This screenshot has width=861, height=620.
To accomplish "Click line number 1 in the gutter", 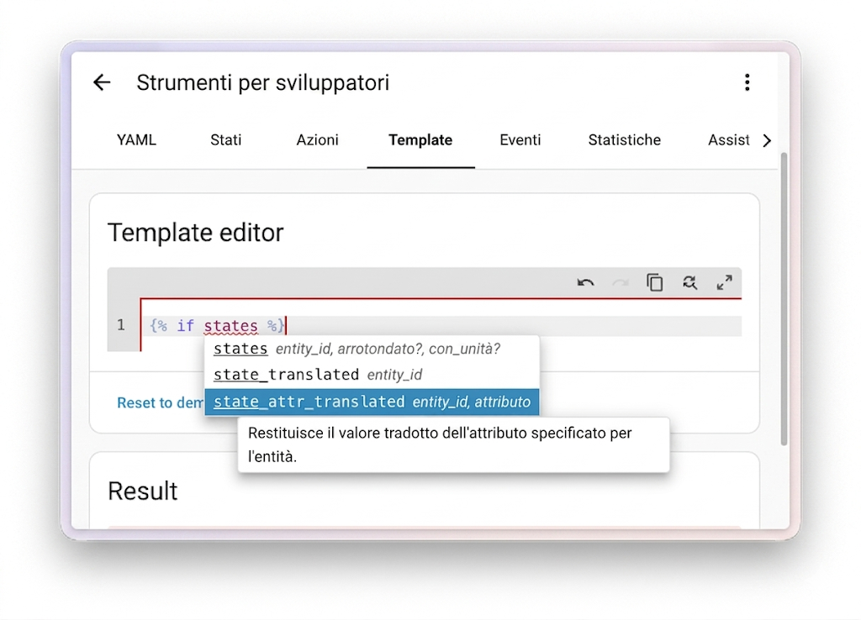I will 121,325.
